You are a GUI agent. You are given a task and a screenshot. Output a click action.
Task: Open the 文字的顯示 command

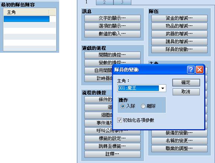[x=112, y=18]
